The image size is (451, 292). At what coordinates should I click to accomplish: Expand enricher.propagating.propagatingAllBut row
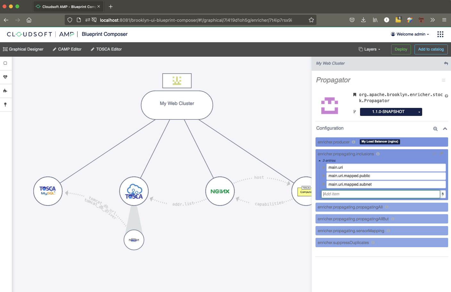point(382,219)
